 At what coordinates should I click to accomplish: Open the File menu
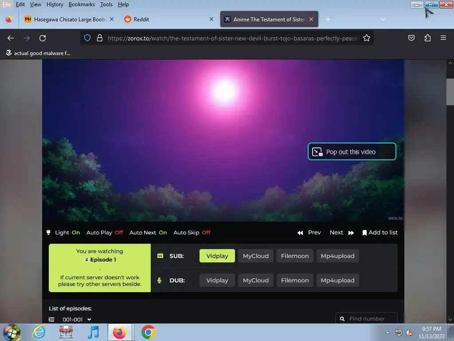tap(7, 4)
